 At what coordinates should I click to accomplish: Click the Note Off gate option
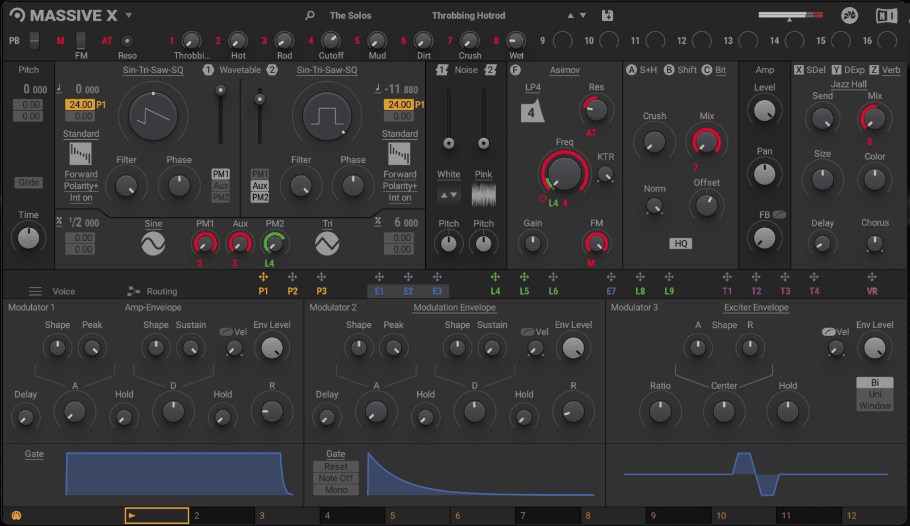pyautogui.click(x=336, y=478)
